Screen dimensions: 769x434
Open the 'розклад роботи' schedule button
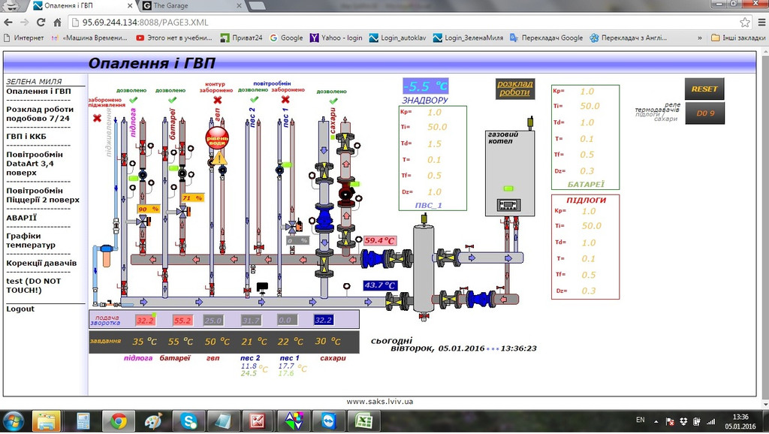tap(515, 89)
